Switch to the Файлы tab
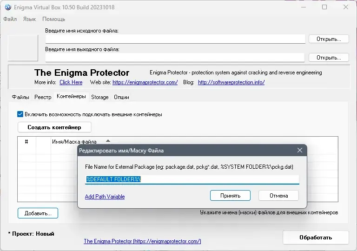The image size is (357, 251). click(x=20, y=97)
